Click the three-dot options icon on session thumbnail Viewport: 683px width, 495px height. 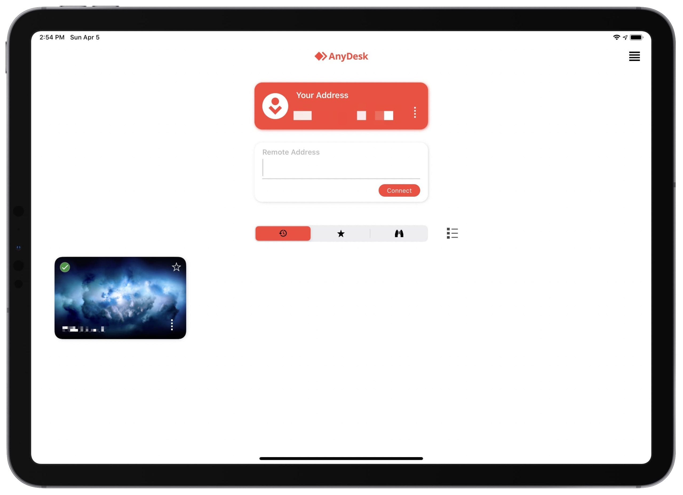click(172, 325)
